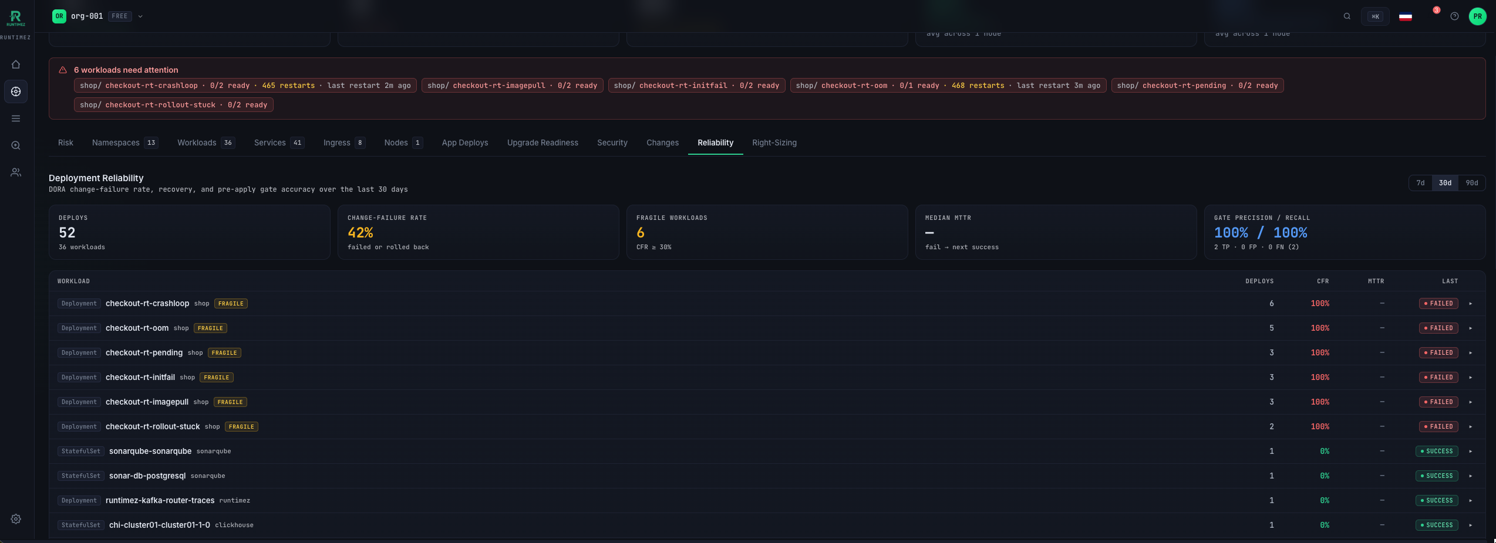1496x543 pixels.
Task: Open the ⌘K command palette shortcut
Action: (1375, 16)
